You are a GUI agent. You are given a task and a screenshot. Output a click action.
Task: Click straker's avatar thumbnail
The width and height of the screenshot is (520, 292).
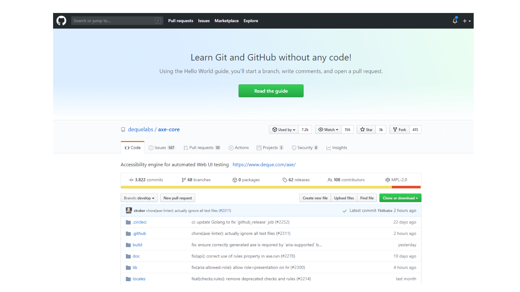[129, 210]
